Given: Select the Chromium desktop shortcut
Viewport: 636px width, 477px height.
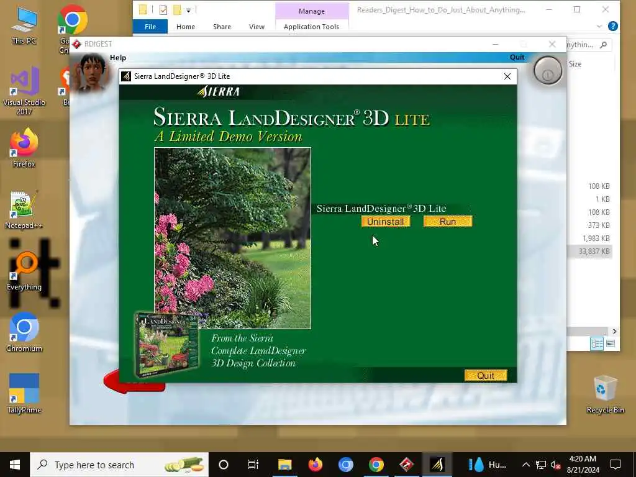Looking at the screenshot, I should pyautogui.click(x=24, y=332).
